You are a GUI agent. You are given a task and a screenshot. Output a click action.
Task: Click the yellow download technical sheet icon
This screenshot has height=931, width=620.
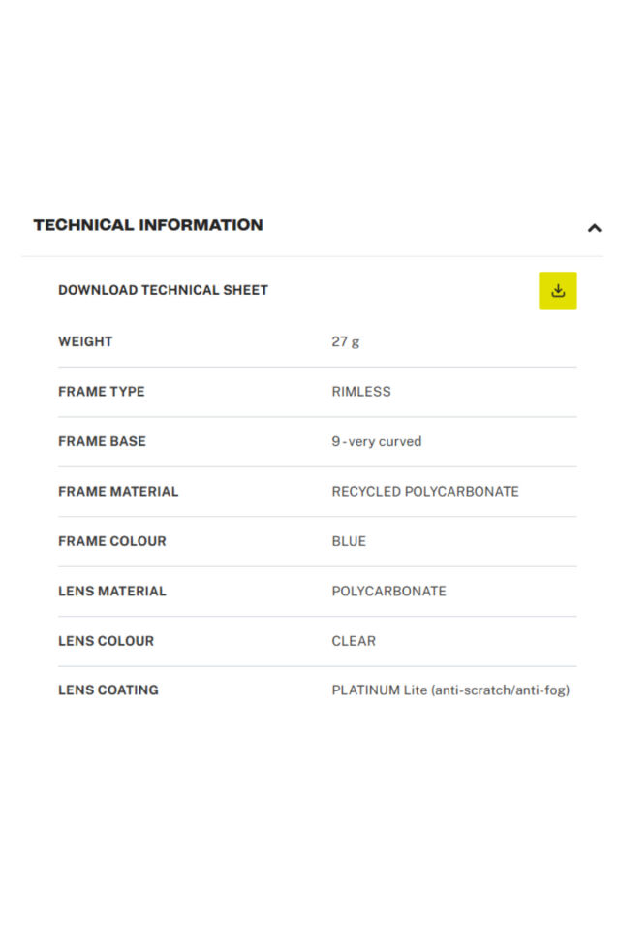557,290
